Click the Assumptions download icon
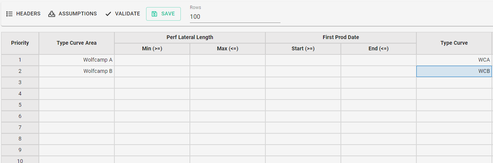Screen dimensions: 493x163 52,14
